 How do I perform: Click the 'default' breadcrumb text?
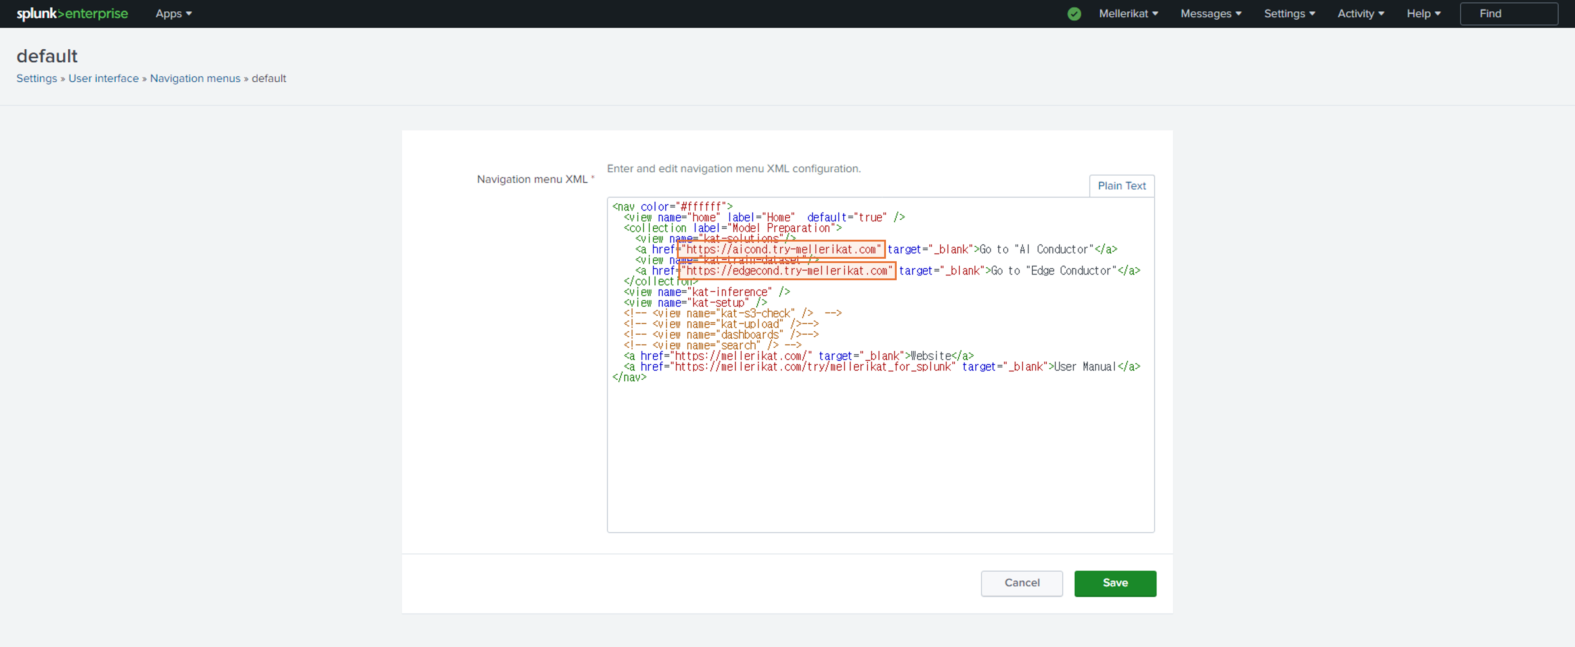tap(268, 78)
